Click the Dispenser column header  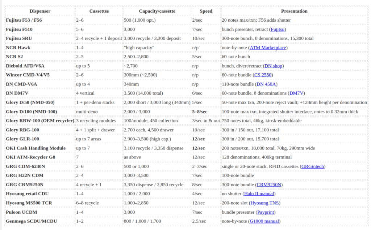[40, 11]
